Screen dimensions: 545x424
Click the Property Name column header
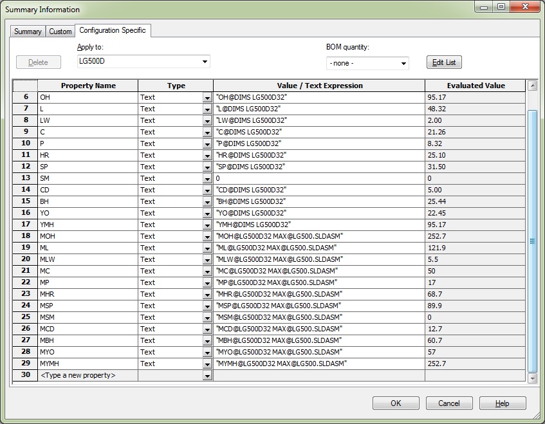tap(88, 86)
